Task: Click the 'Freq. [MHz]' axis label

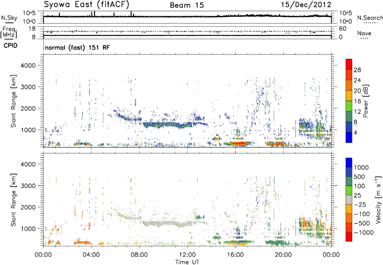Action: pyautogui.click(x=9, y=33)
